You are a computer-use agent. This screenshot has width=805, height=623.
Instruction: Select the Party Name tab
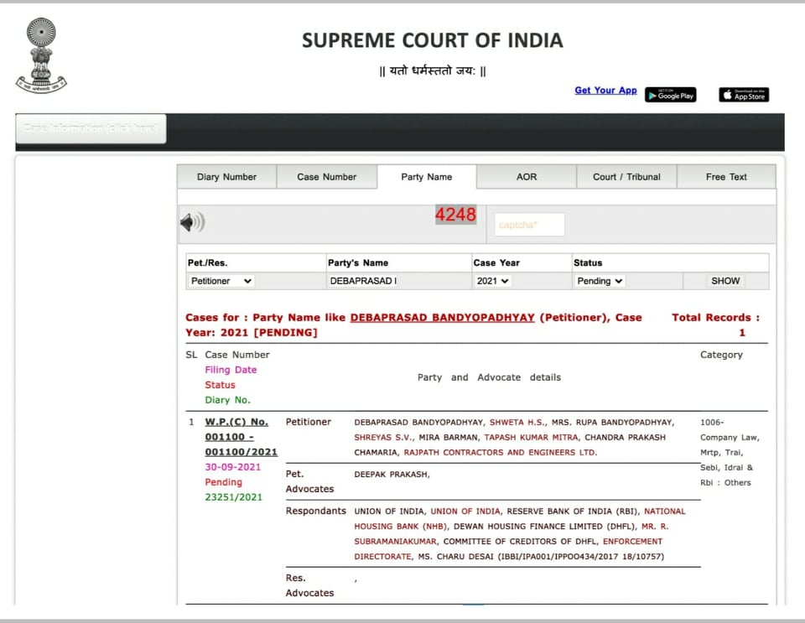427,177
